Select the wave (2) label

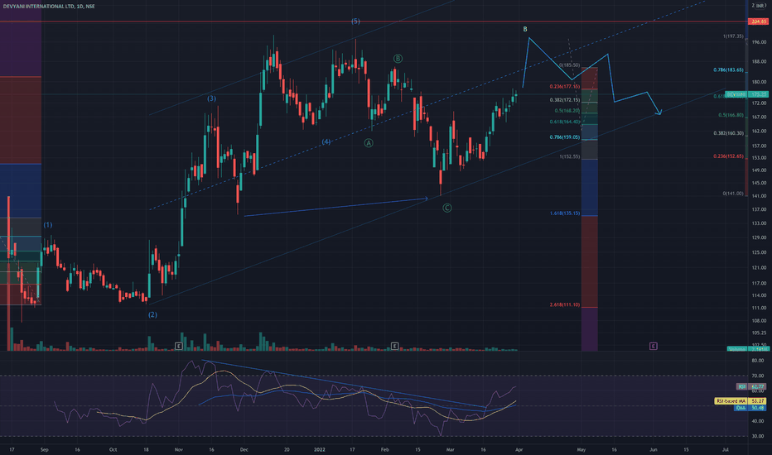[x=152, y=315]
